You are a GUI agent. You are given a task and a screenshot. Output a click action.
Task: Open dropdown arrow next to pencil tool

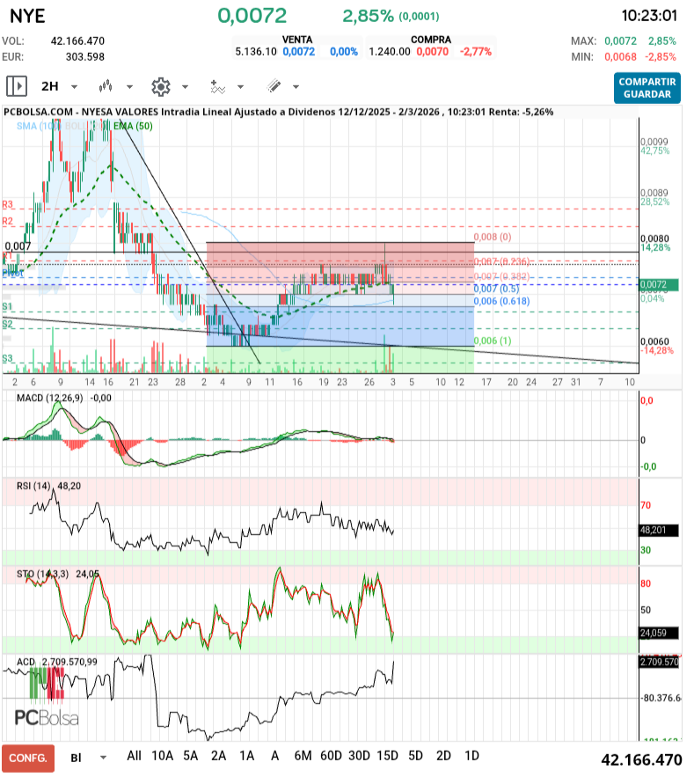[x=296, y=86]
